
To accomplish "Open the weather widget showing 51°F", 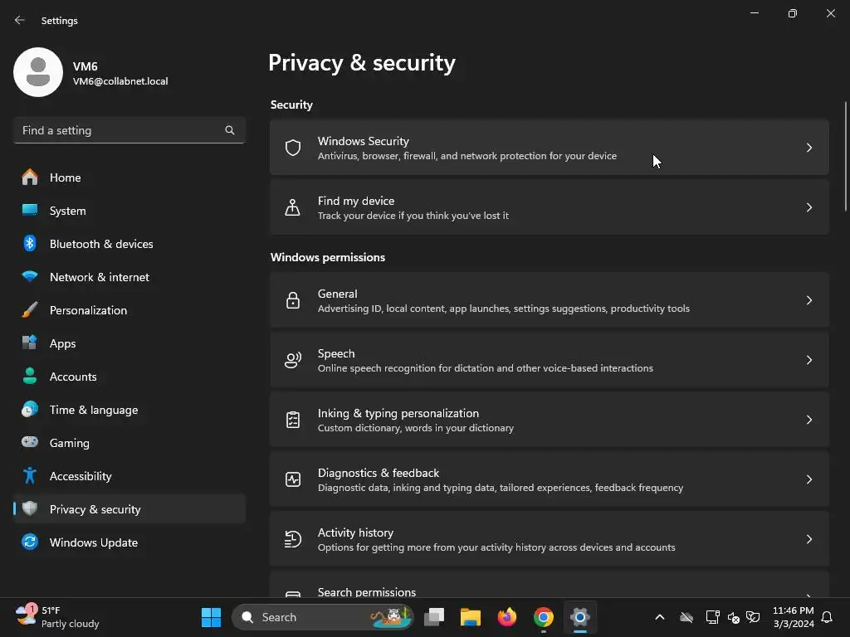I will pyautogui.click(x=57, y=617).
